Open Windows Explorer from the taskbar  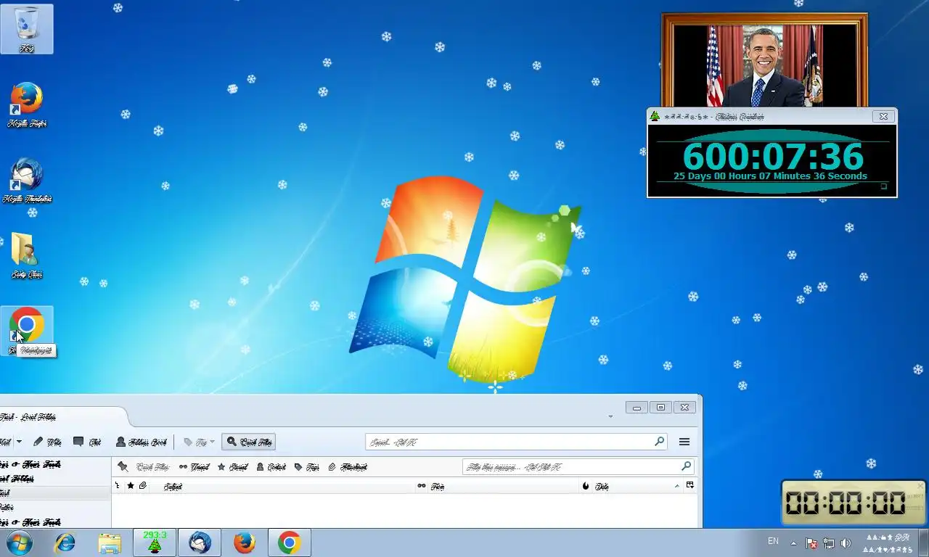pos(110,542)
